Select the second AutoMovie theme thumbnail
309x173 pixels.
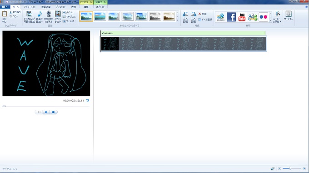point(100,16)
